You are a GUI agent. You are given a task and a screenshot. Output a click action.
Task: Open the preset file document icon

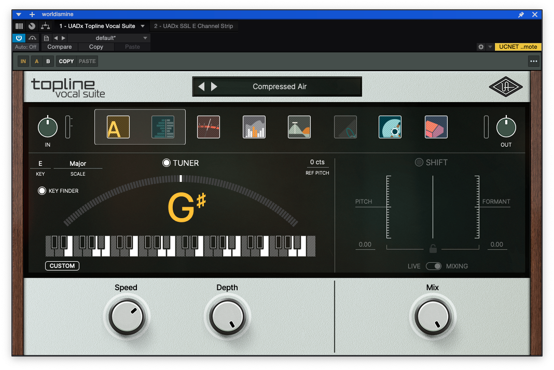click(46, 38)
